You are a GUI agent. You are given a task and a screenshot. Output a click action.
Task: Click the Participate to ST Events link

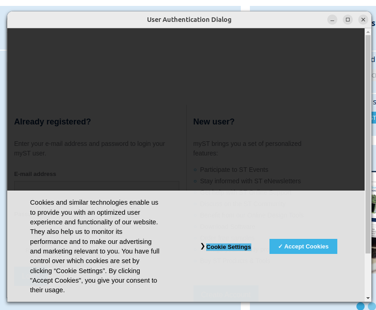(x=234, y=170)
